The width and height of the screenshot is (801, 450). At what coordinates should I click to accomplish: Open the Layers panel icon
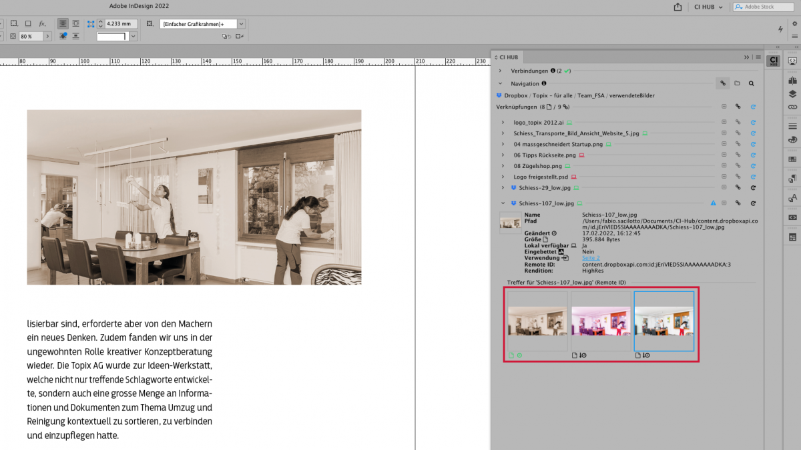click(792, 95)
